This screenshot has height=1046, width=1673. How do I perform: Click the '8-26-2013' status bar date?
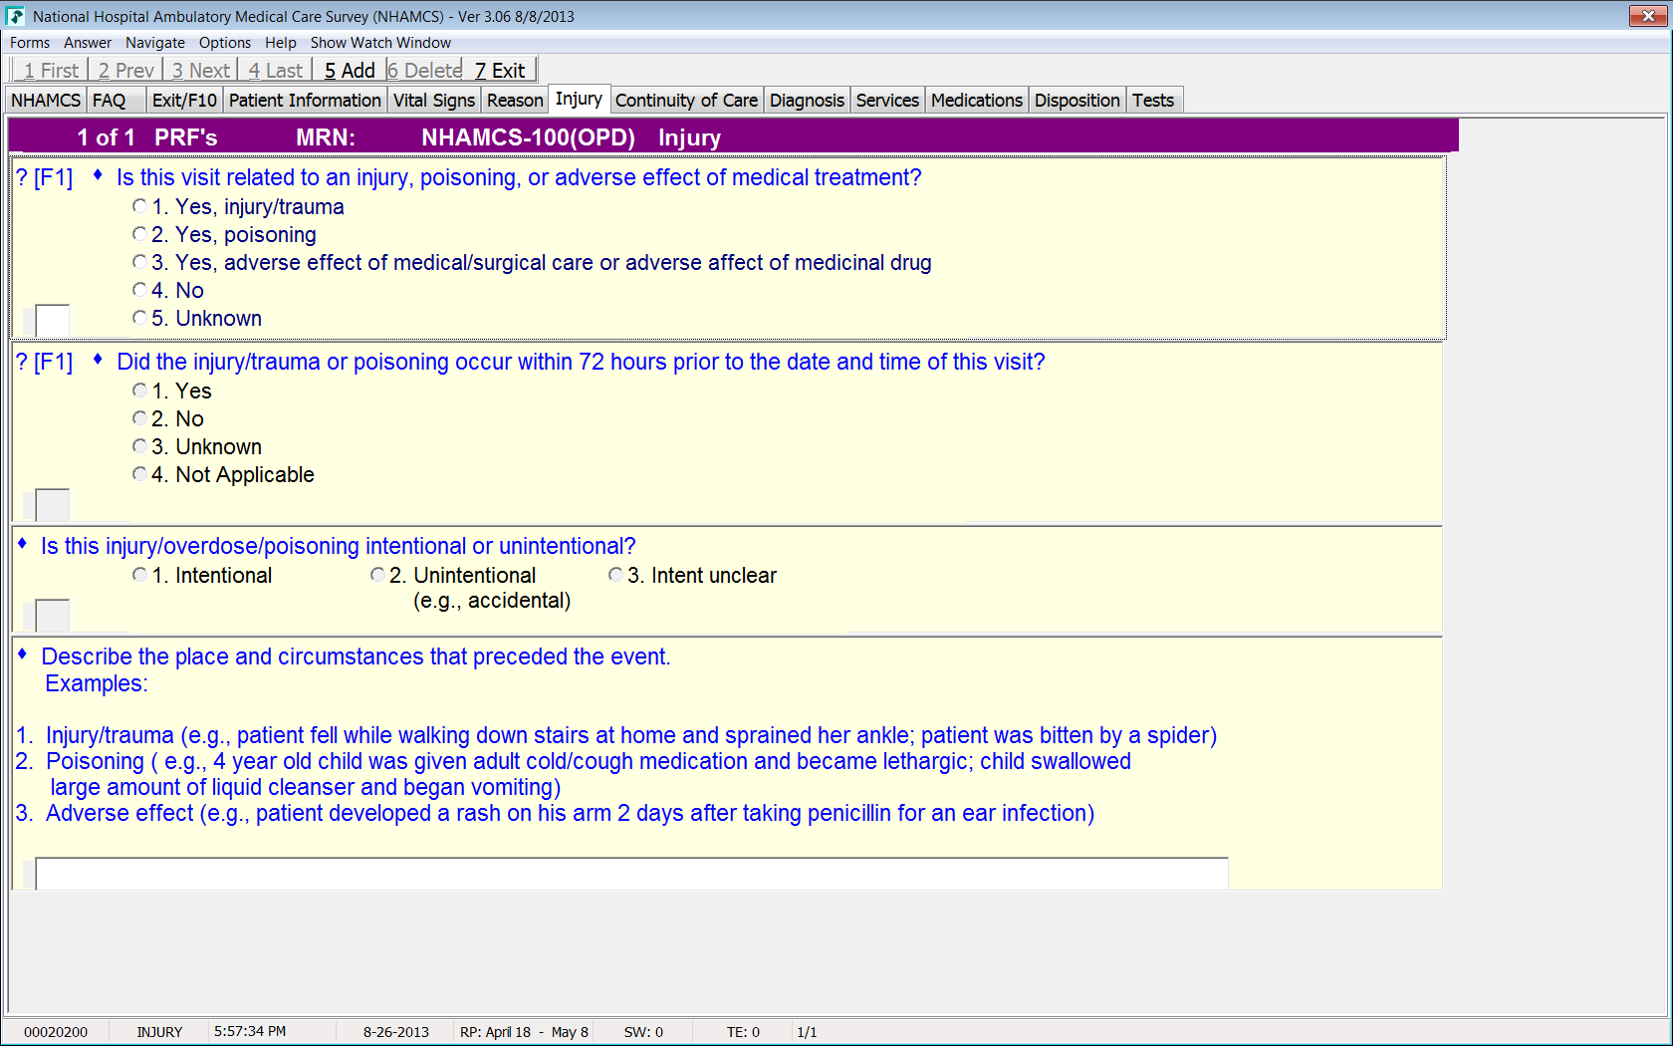point(396,1032)
